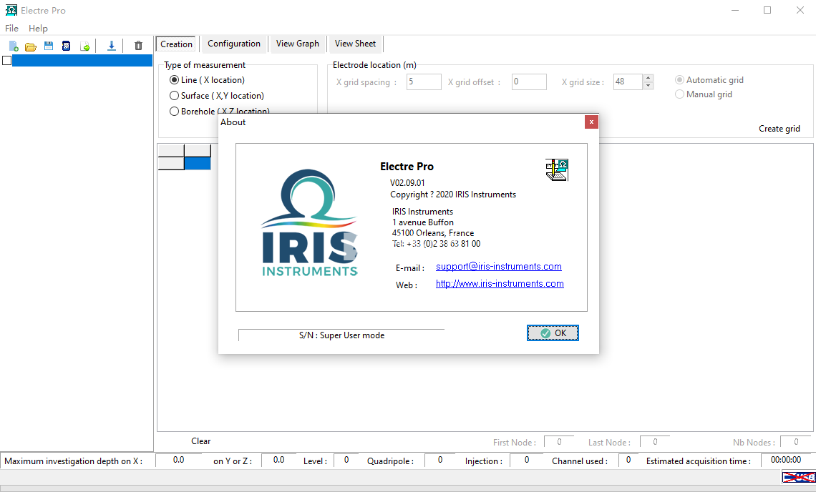Click the export file icon with green arrow

point(84,46)
